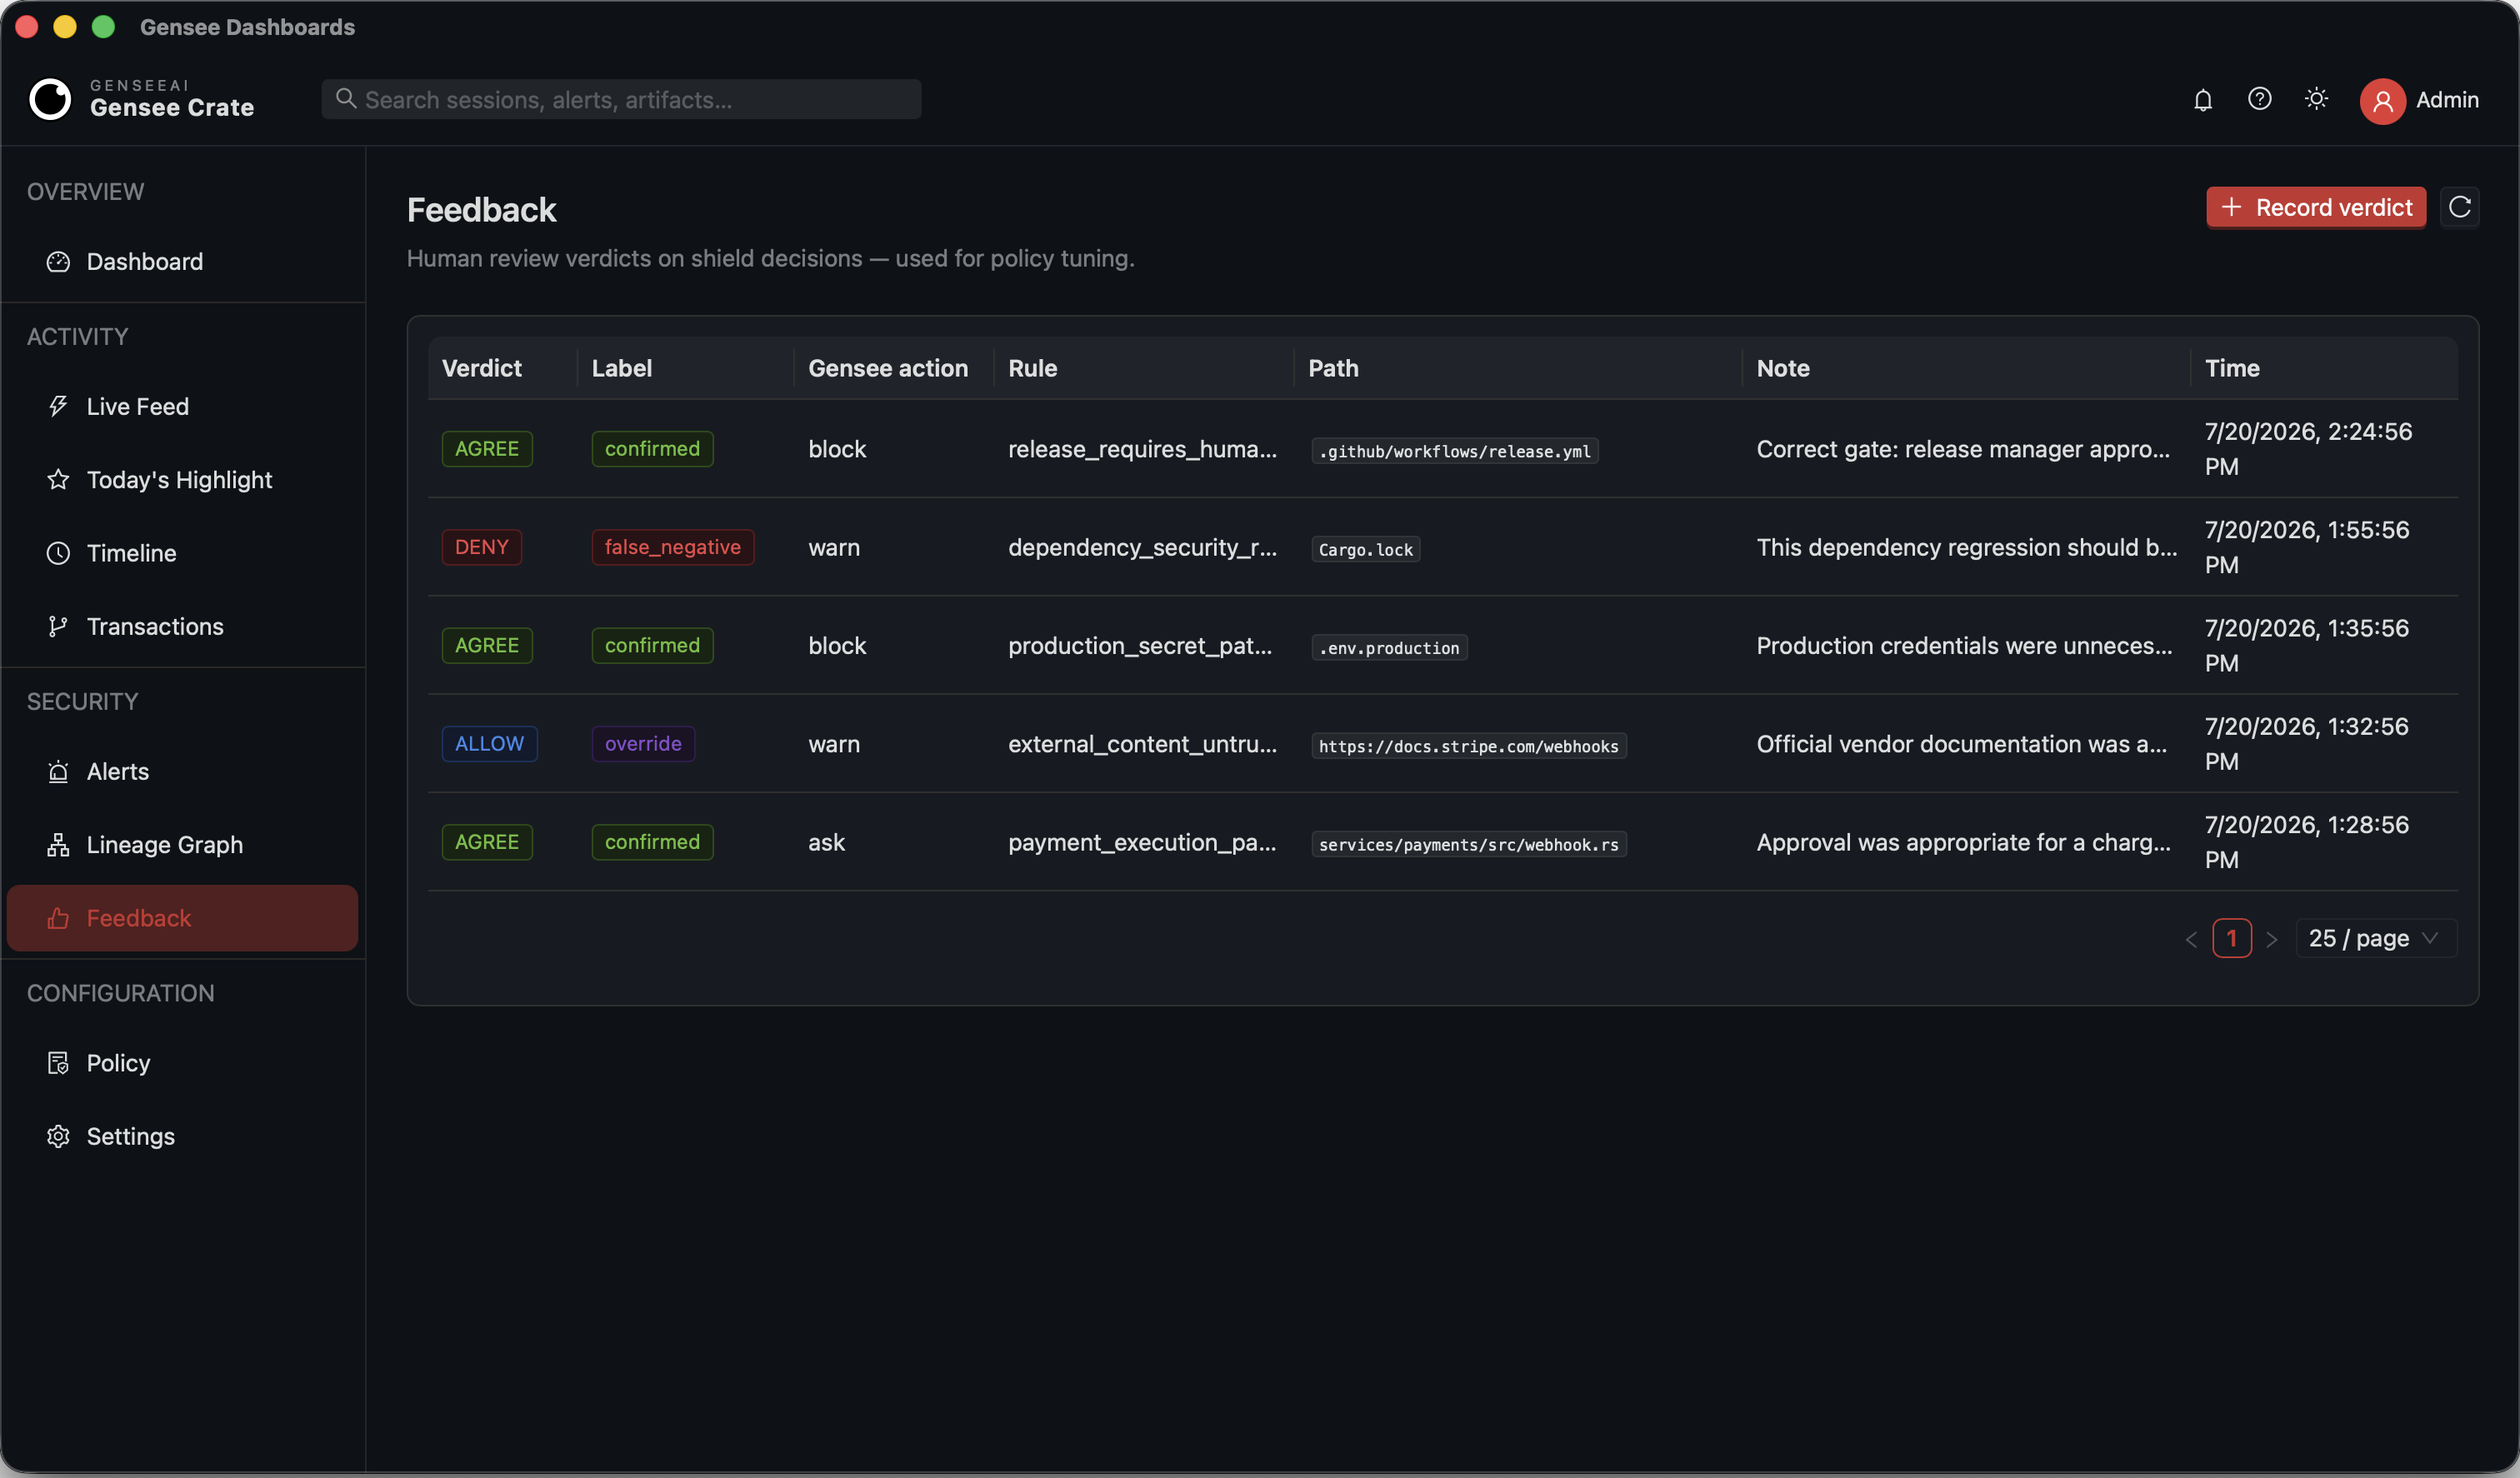Select page 1 in pagination

tap(2232, 938)
